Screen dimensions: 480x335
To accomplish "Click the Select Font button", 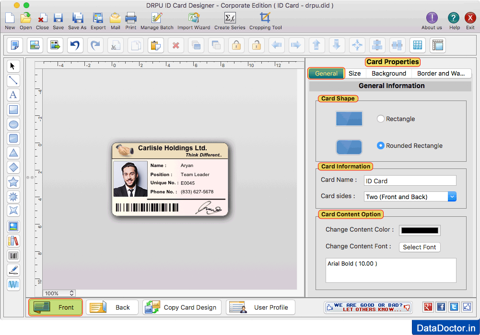I will tap(420, 247).
